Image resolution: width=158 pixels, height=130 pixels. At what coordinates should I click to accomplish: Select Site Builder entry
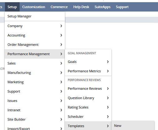[x=35, y=119]
